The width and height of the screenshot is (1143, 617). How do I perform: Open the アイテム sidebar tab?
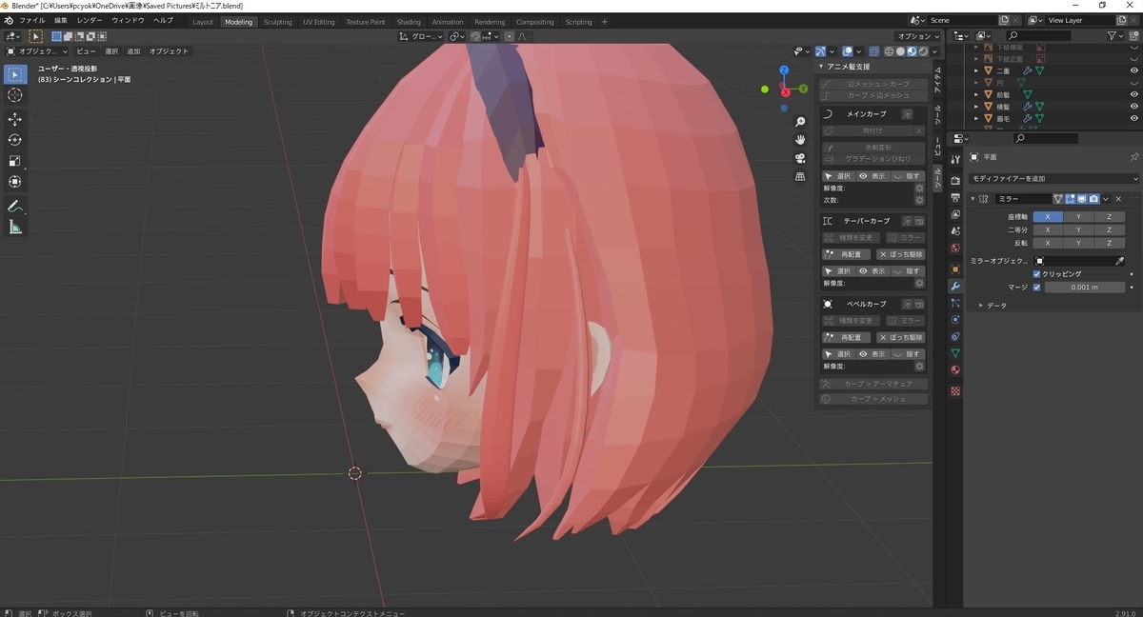pyautogui.click(x=938, y=80)
